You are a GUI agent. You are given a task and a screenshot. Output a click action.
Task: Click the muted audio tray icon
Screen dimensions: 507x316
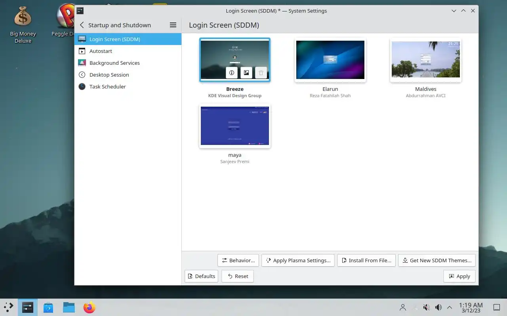[x=426, y=307]
